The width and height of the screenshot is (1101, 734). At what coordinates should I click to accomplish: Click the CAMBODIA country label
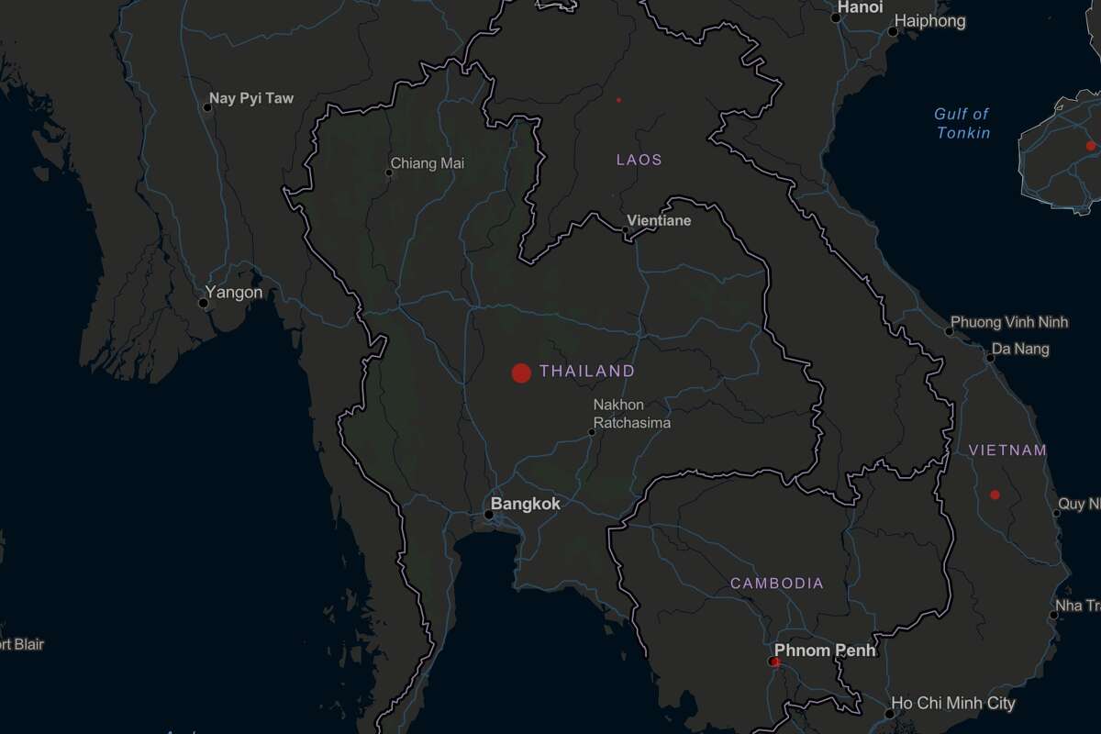(777, 583)
